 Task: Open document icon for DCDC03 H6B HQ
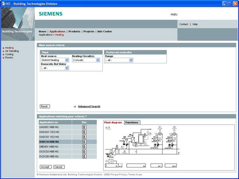(x=84, y=152)
